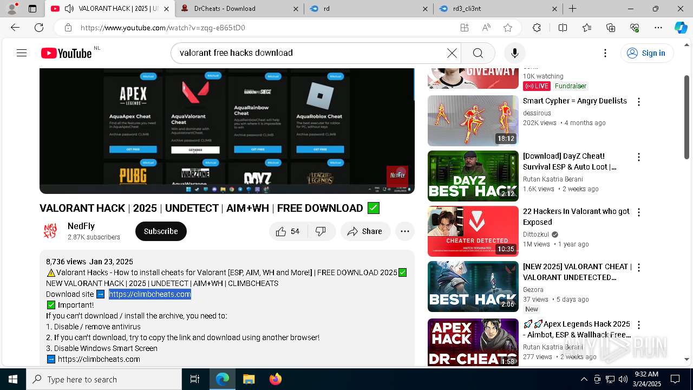Click the video player area
693x390 pixels.
(227, 130)
